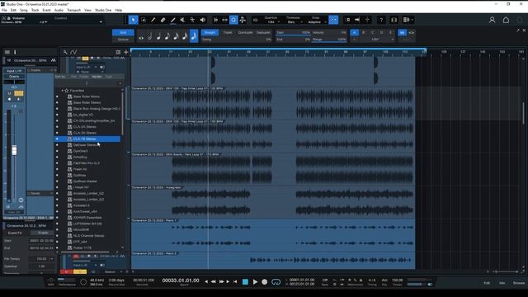Open the Mix view button
The image size is (528, 297).
click(x=502, y=283)
